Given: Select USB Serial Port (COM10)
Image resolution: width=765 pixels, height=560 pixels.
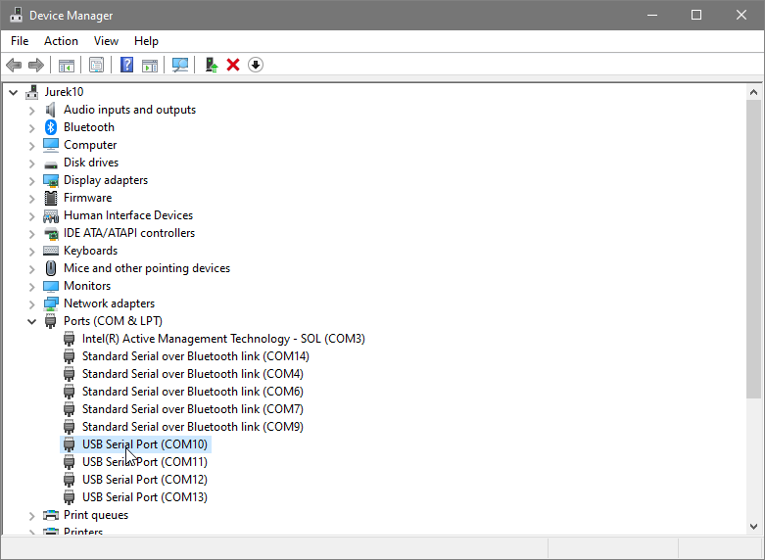Looking at the screenshot, I should tap(145, 444).
